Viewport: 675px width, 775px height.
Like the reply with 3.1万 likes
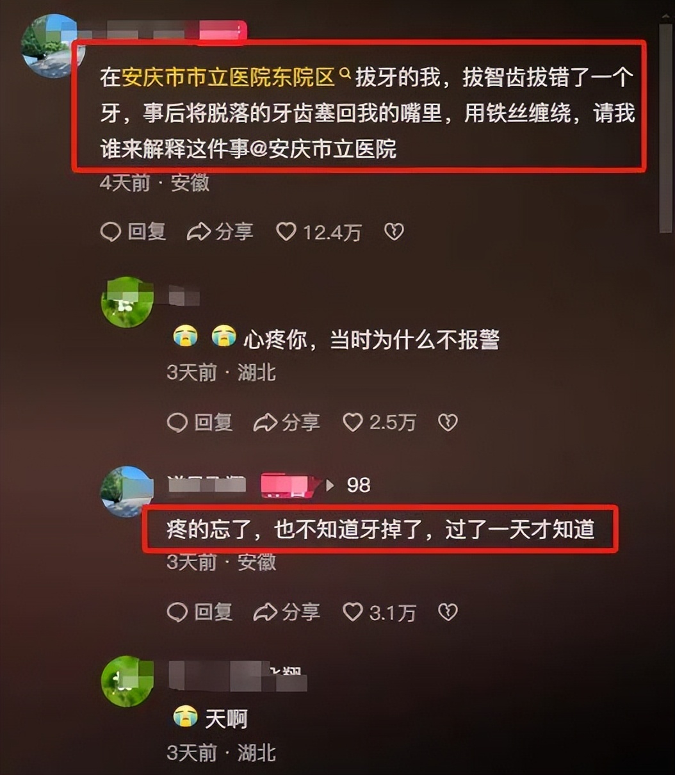click(379, 612)
